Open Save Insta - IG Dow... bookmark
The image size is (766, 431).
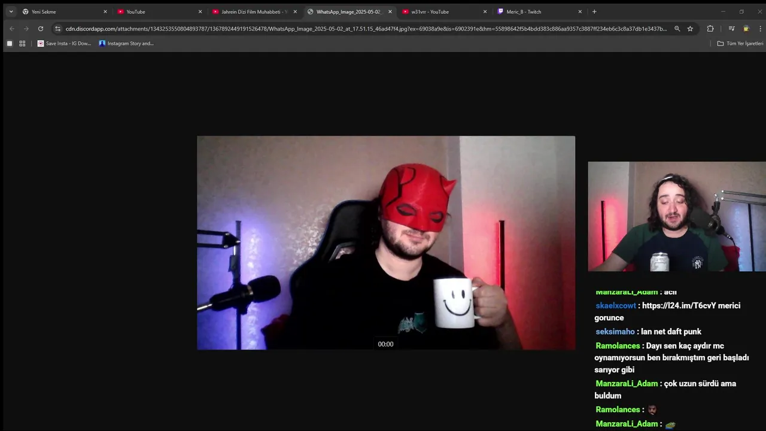tap(65, 43)
